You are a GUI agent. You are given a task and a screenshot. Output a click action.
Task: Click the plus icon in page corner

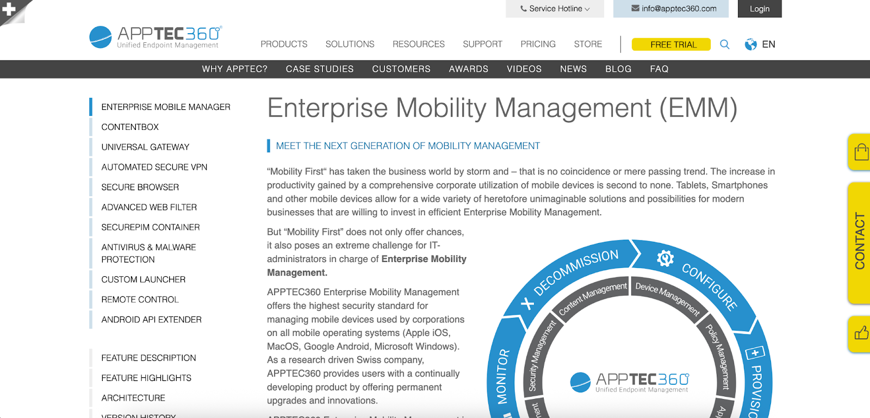[x=9, y=9]
